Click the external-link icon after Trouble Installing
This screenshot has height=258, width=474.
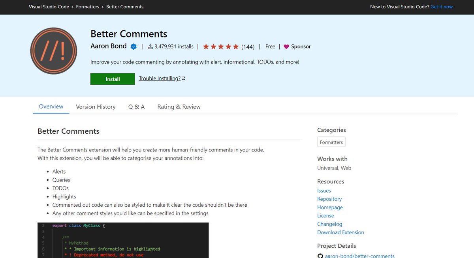click(x=183, y=78)
